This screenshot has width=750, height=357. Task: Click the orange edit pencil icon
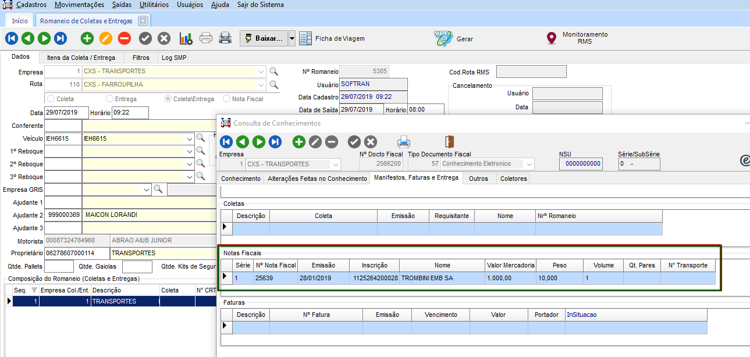click(105, 38)
